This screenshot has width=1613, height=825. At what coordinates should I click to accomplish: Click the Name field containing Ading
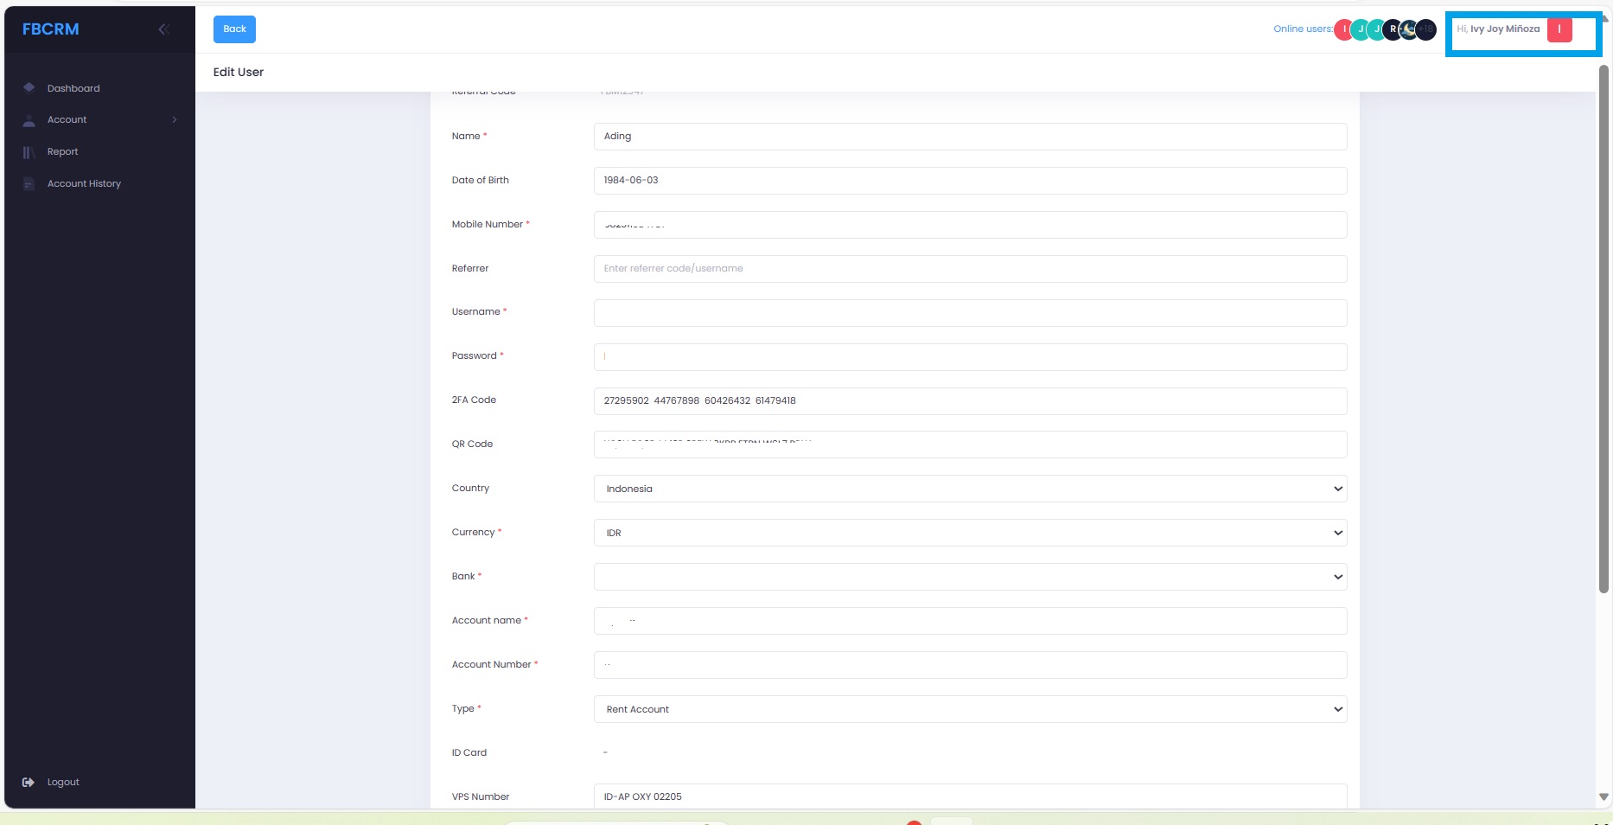tap(970, 137)
